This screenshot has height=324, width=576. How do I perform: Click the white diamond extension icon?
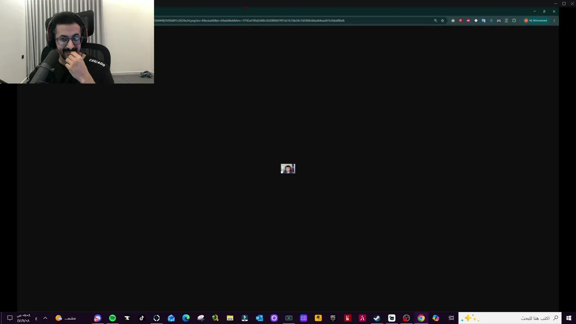pos(476,20)
